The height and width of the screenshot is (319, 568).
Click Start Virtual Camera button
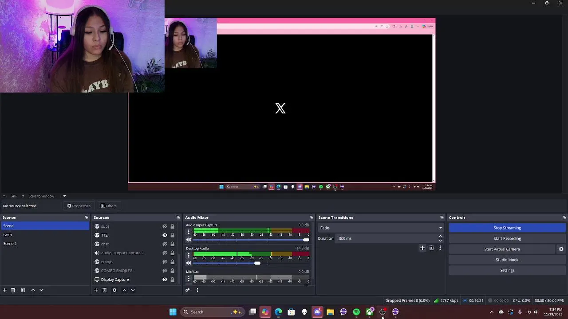502,249
